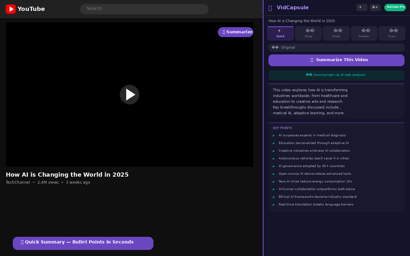Click the Summarize overlay button on video
The width and height of the screenshot is (410, 256).
click(x=235, y=32)
